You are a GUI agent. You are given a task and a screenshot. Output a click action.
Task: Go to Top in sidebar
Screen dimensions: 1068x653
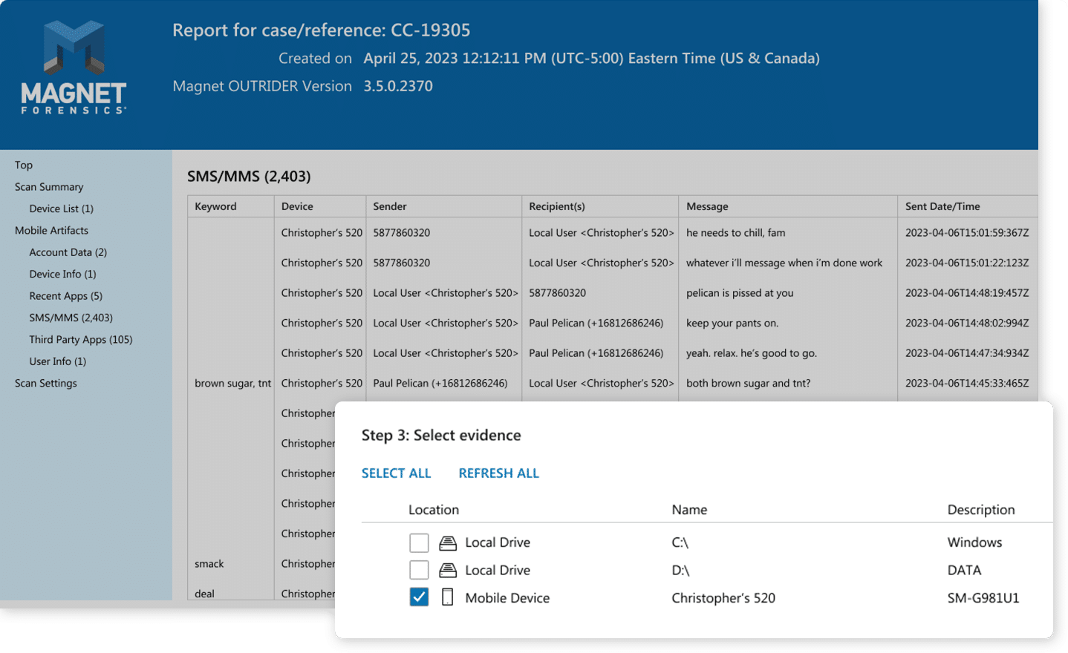24,165
